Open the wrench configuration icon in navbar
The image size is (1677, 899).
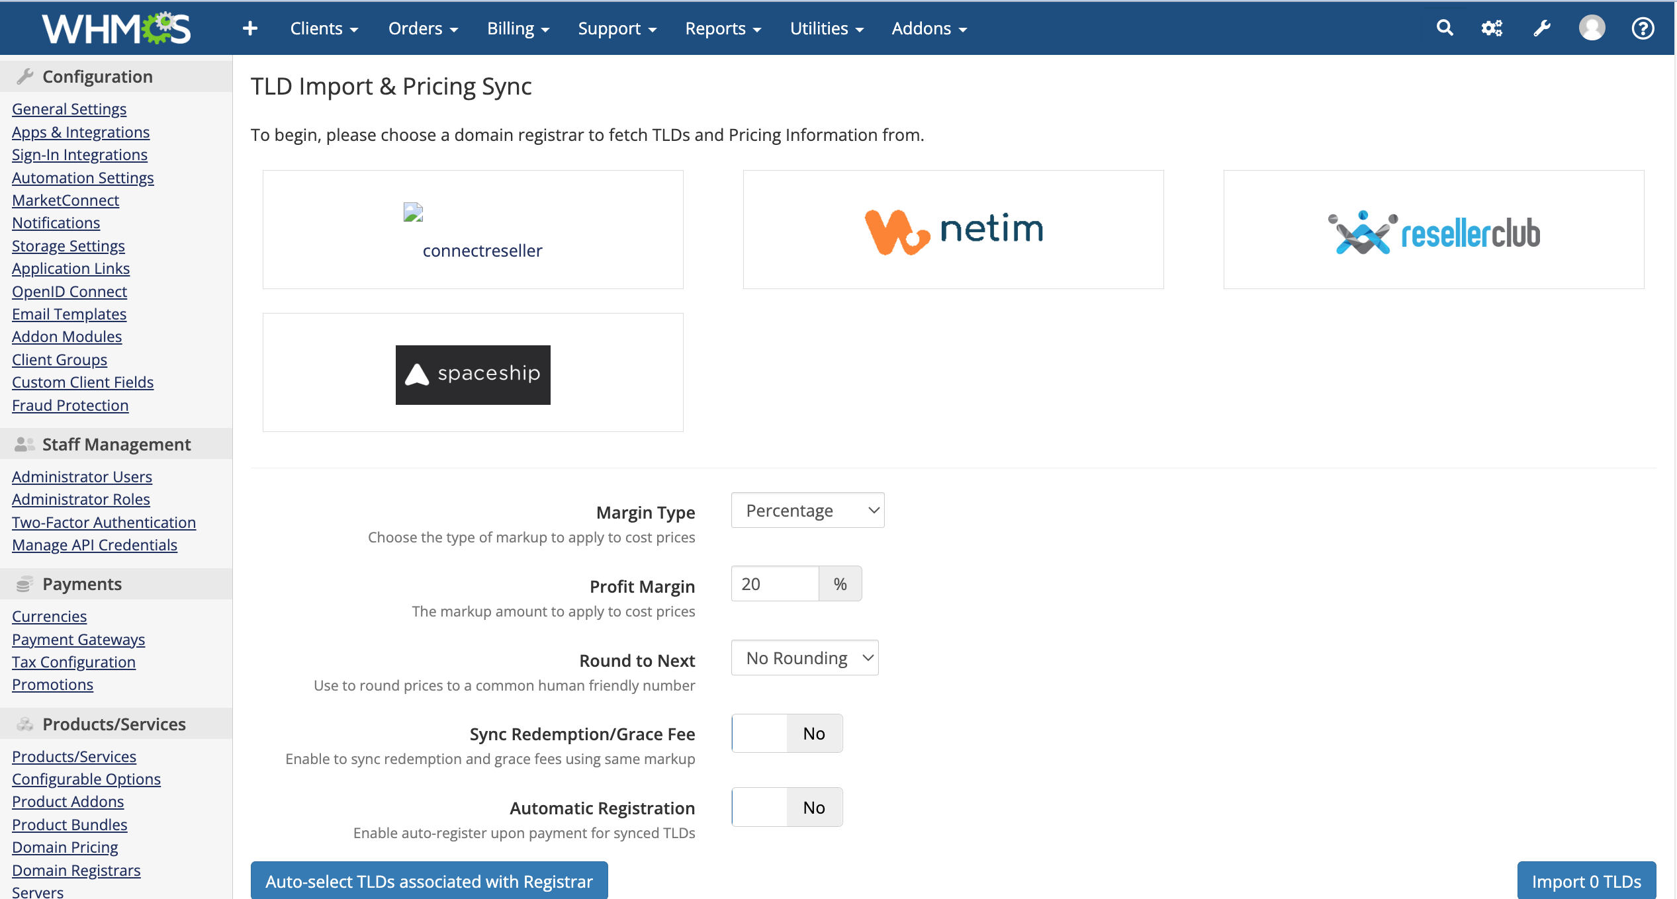[1542, 28]
